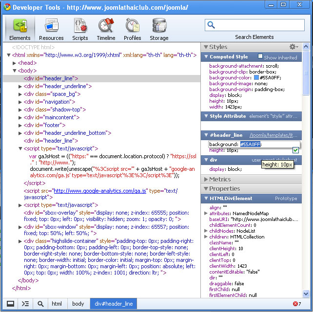Collapse the Styles section
313x312 pixels.
206,47
